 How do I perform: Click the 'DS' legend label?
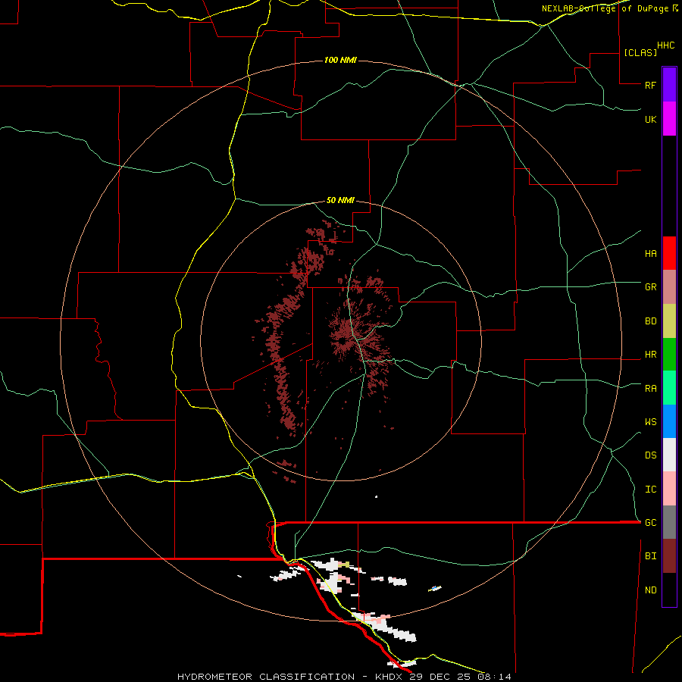click(x=650, y=455)
